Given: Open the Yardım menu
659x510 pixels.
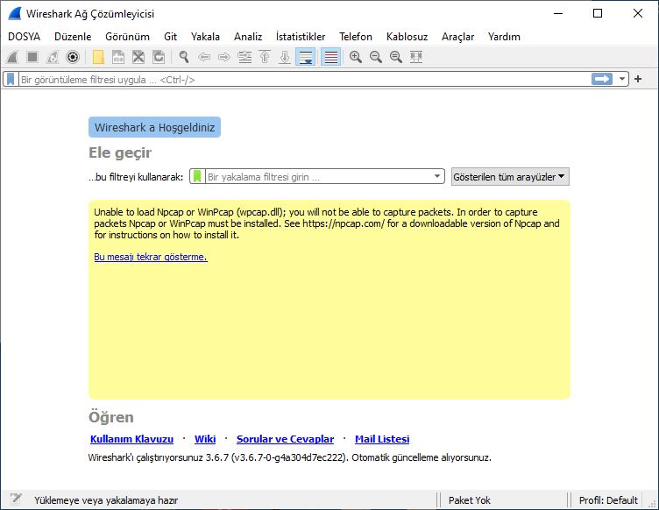Looking at the screenshot, I should click(x=504, y=37).
